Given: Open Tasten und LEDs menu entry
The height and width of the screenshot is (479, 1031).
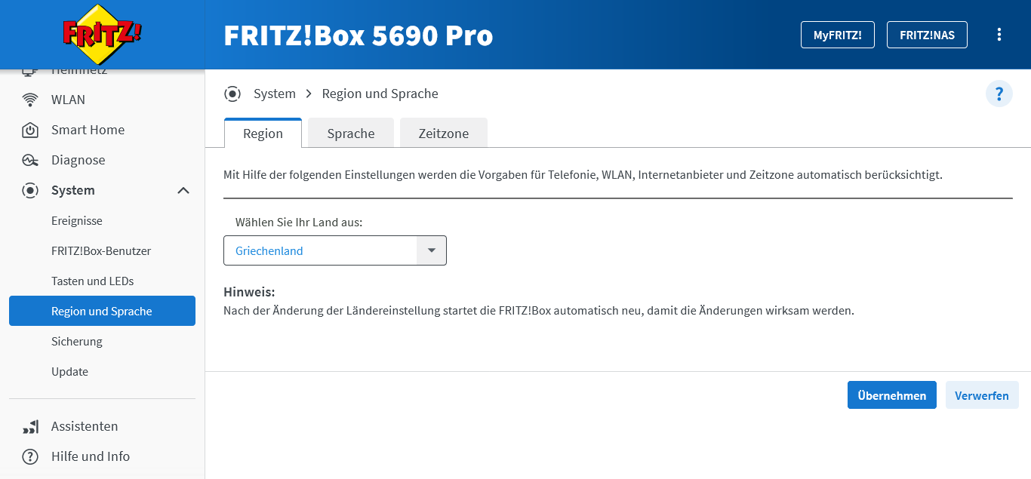Looking at the screenshot, I should [x=92, y=281].
